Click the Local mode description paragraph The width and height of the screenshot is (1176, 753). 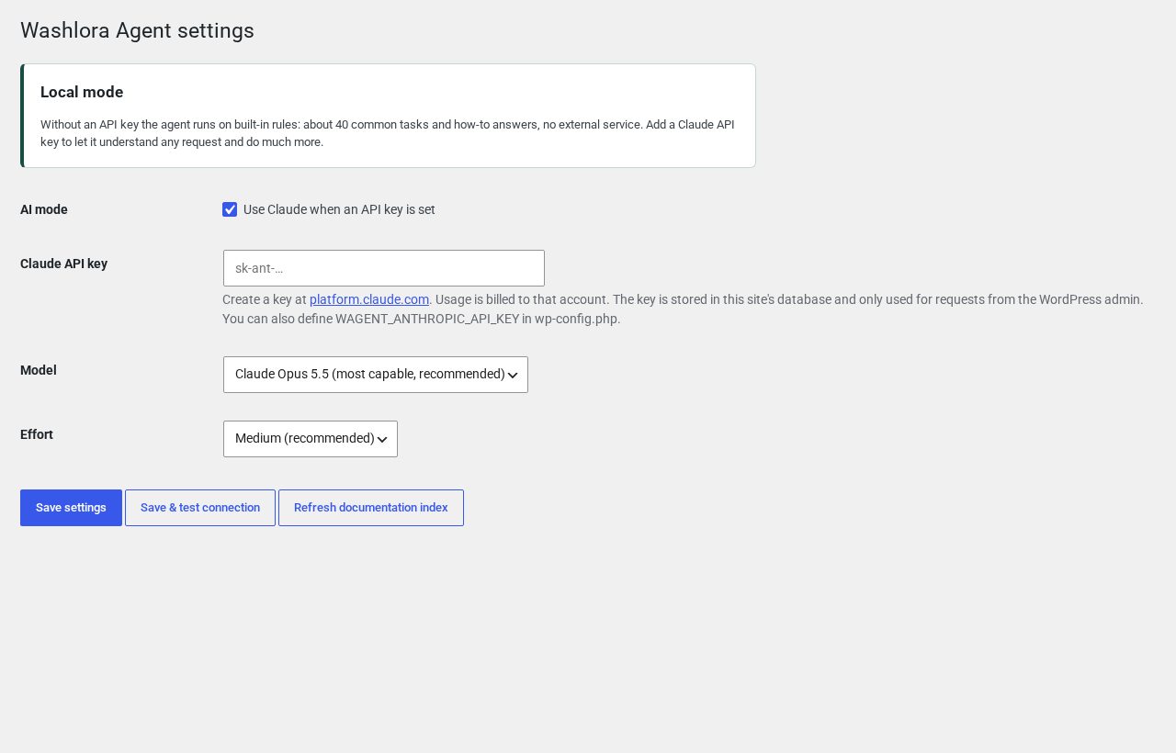[388, 133]
